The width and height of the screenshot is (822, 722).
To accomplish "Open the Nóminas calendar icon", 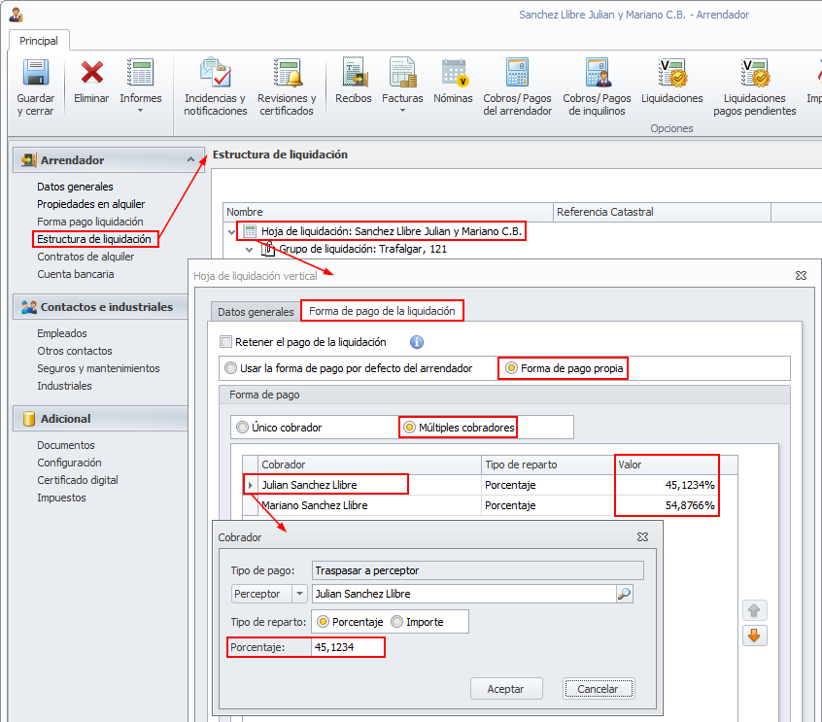I will point(454,72).
